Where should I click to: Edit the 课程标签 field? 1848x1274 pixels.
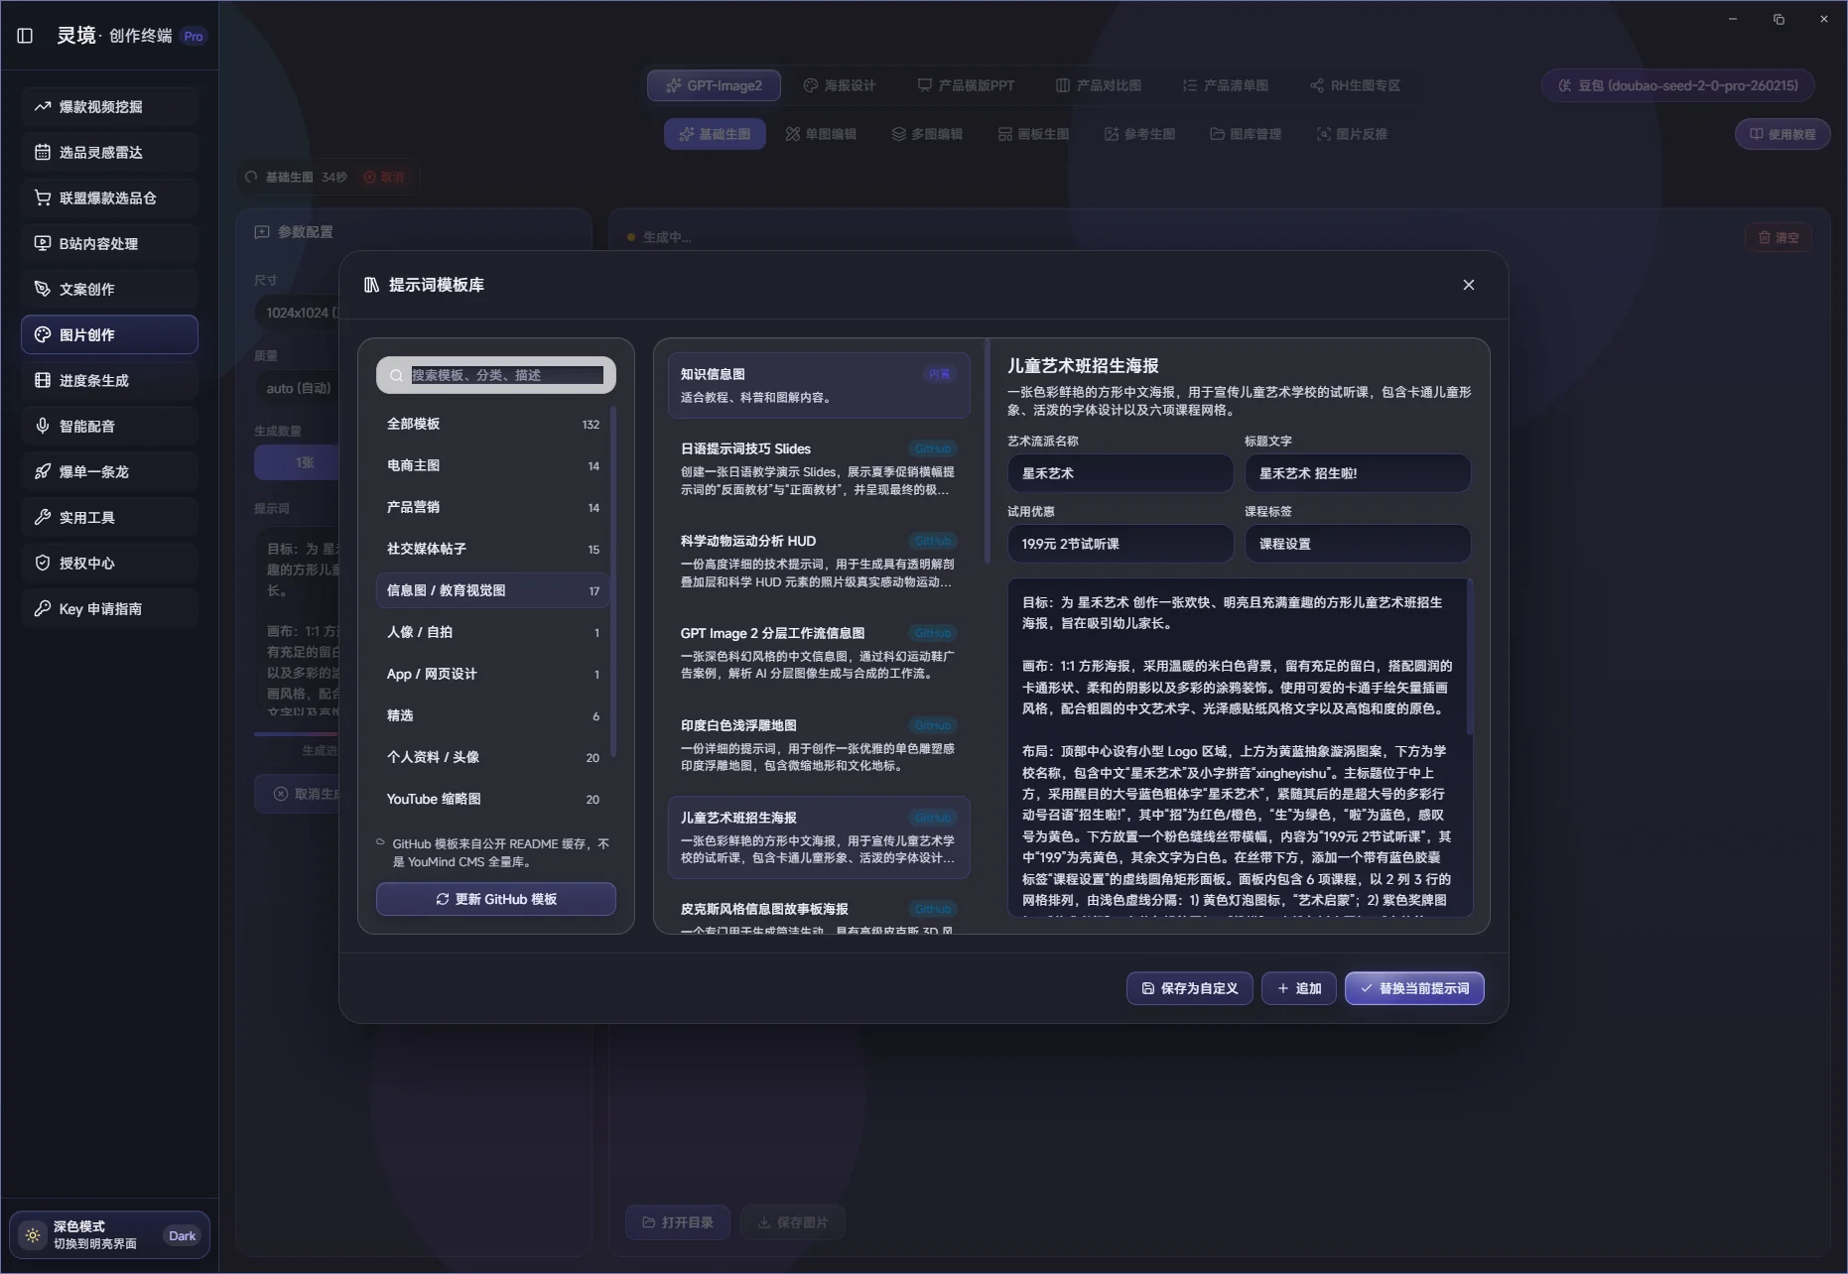click(x=1358, y=544)
